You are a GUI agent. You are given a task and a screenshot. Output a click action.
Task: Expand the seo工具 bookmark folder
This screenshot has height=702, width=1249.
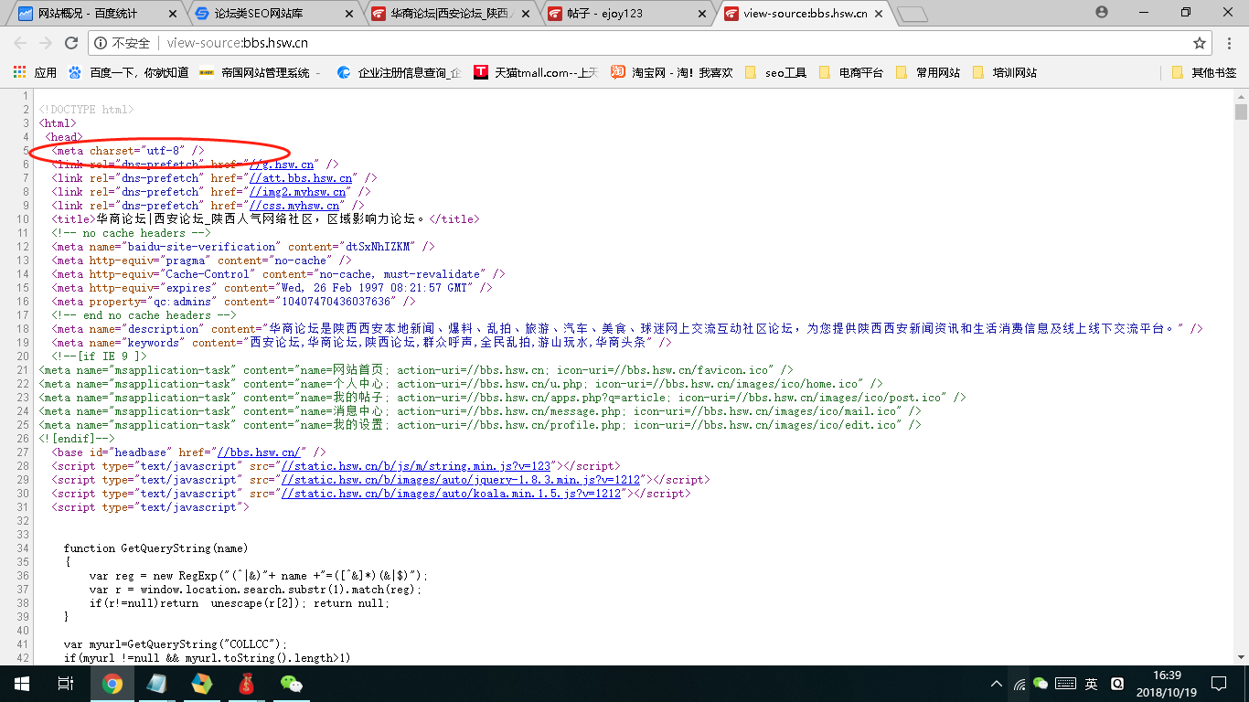775,72
